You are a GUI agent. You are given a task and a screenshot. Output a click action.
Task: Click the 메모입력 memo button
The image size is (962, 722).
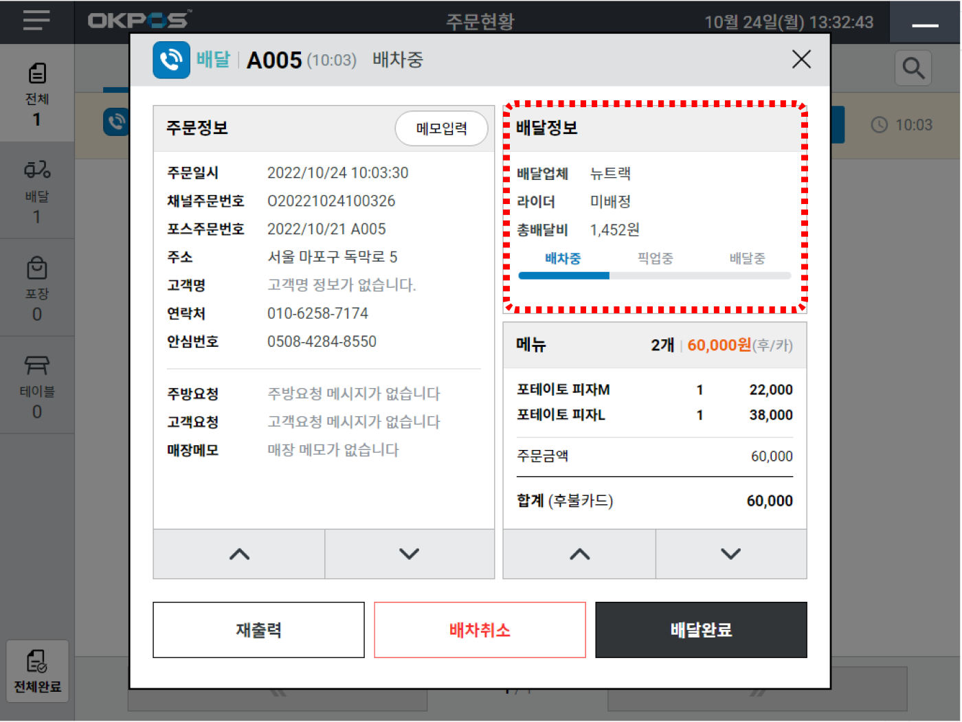441,128
